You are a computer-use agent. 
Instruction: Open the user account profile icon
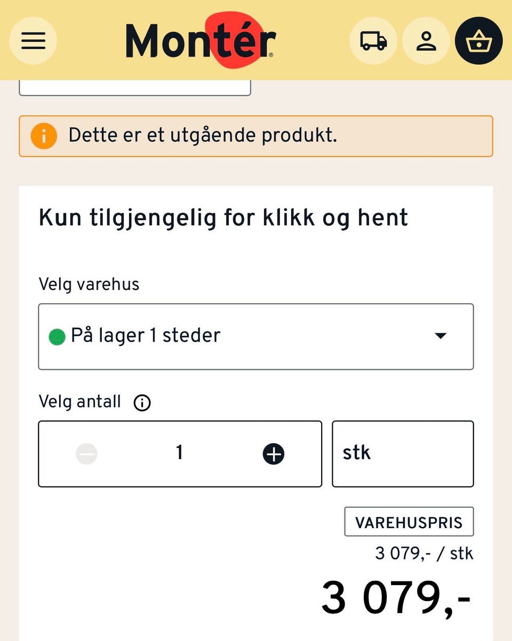pyautogui.click(x=426, y=41)
